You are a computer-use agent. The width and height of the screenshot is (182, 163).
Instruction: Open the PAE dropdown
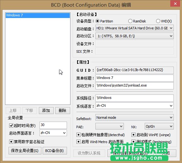[x=110, y=126]
